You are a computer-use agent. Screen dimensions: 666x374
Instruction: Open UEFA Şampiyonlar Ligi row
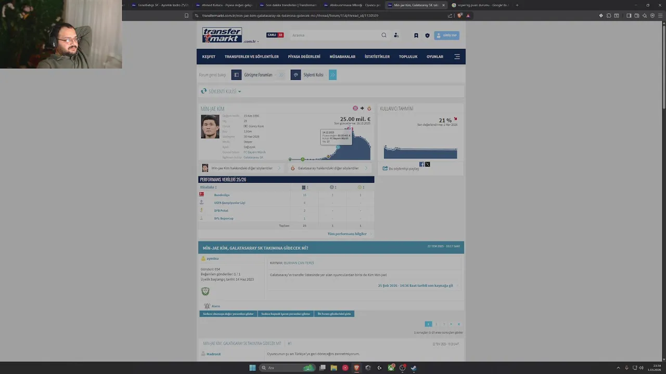[x=229, y=203]
